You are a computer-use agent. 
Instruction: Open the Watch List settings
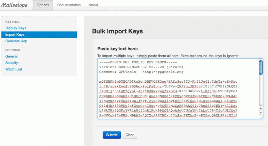point(14,69)
